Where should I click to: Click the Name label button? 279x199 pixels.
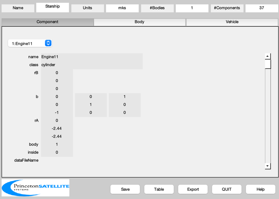click(x=18, y=8)
